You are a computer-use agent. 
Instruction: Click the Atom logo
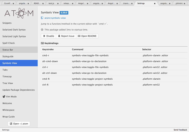click(x=19, y=13)
